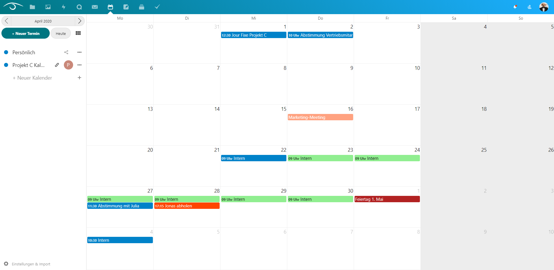Open blue Intern event on 22
The height and width of the screenshot is (270, 554).
click(x=254, y=158)
